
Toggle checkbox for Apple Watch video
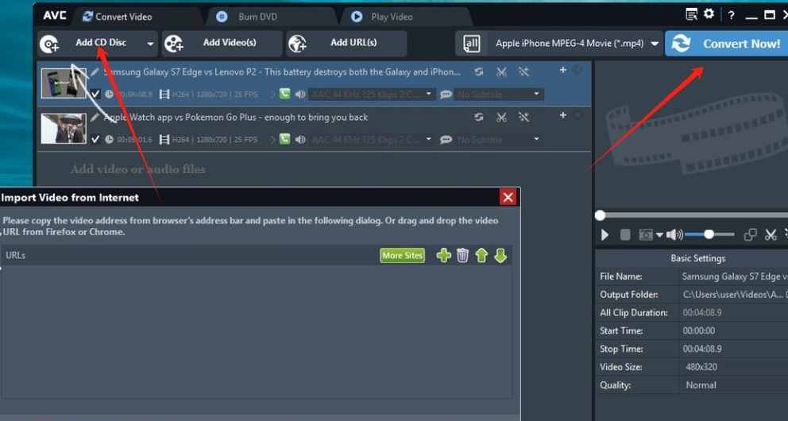point(95,139)
